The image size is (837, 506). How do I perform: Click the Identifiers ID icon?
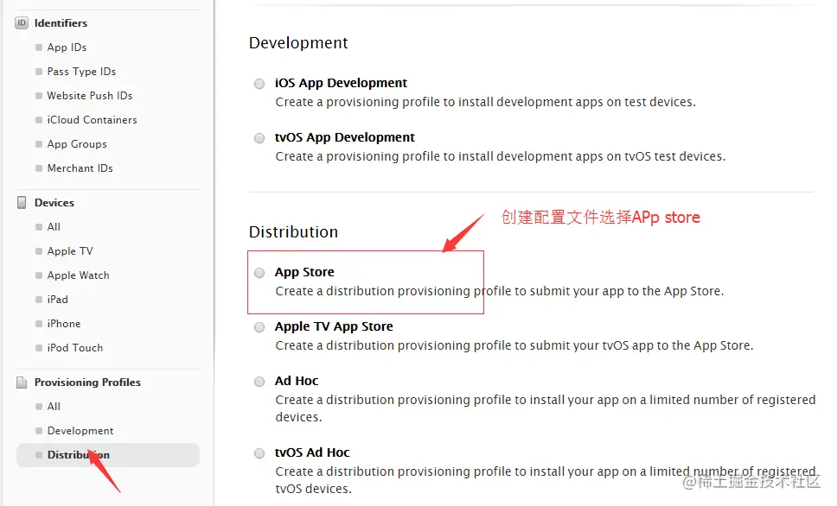(22, 23)
